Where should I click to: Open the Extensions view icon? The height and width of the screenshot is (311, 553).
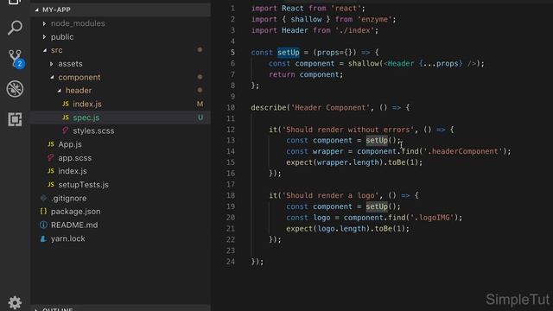pos(15,119)
